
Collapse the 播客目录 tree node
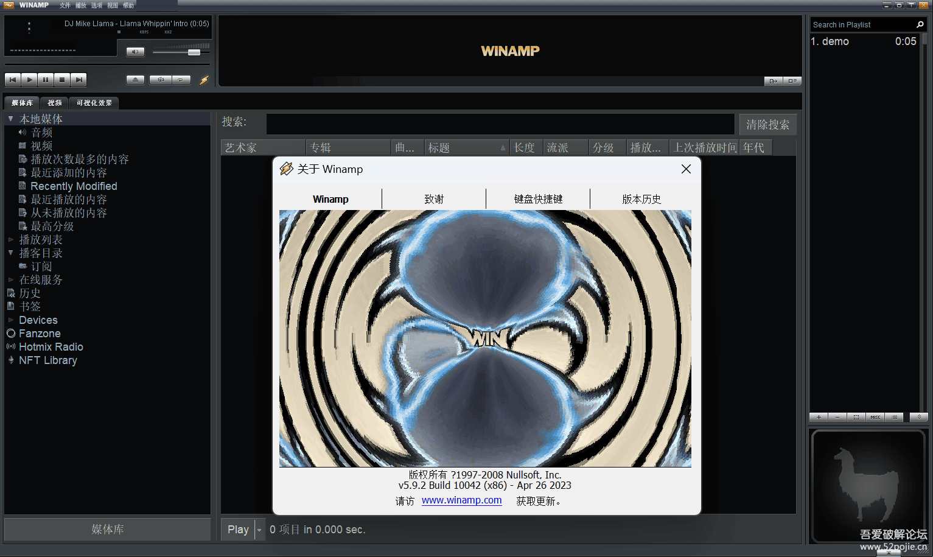click(10, 253)
